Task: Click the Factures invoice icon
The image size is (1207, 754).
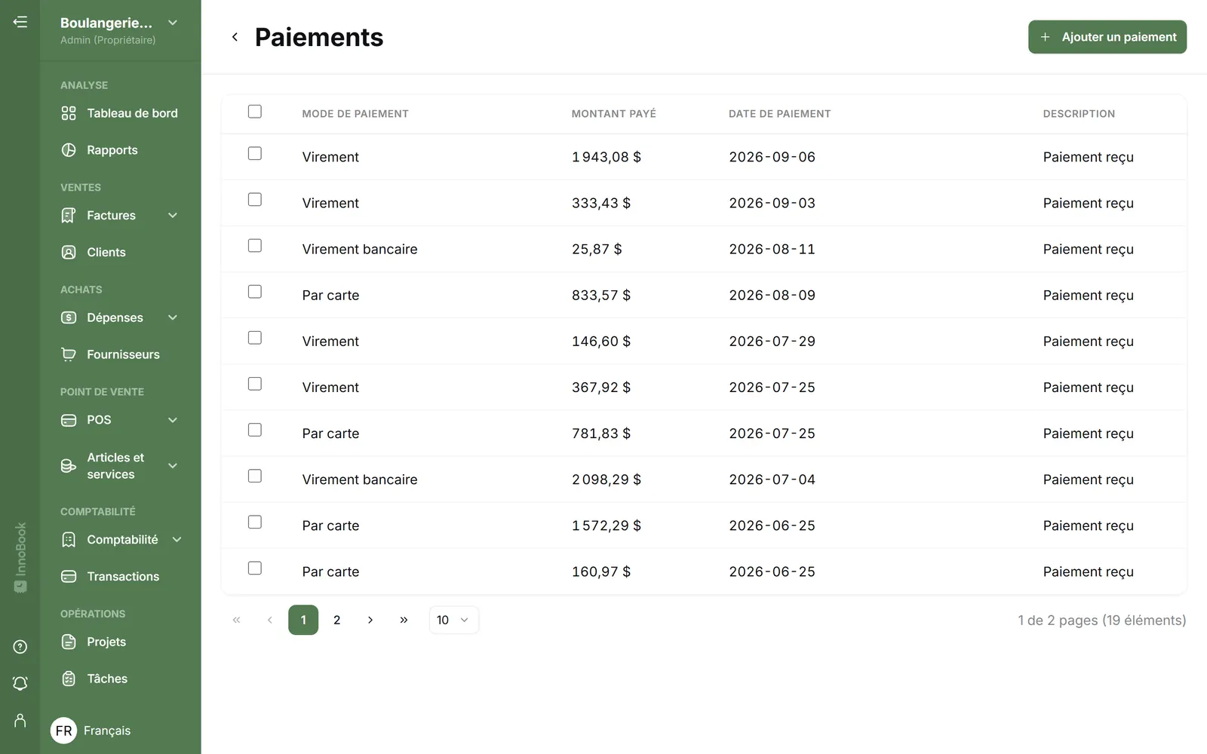Action: point(69,216)
